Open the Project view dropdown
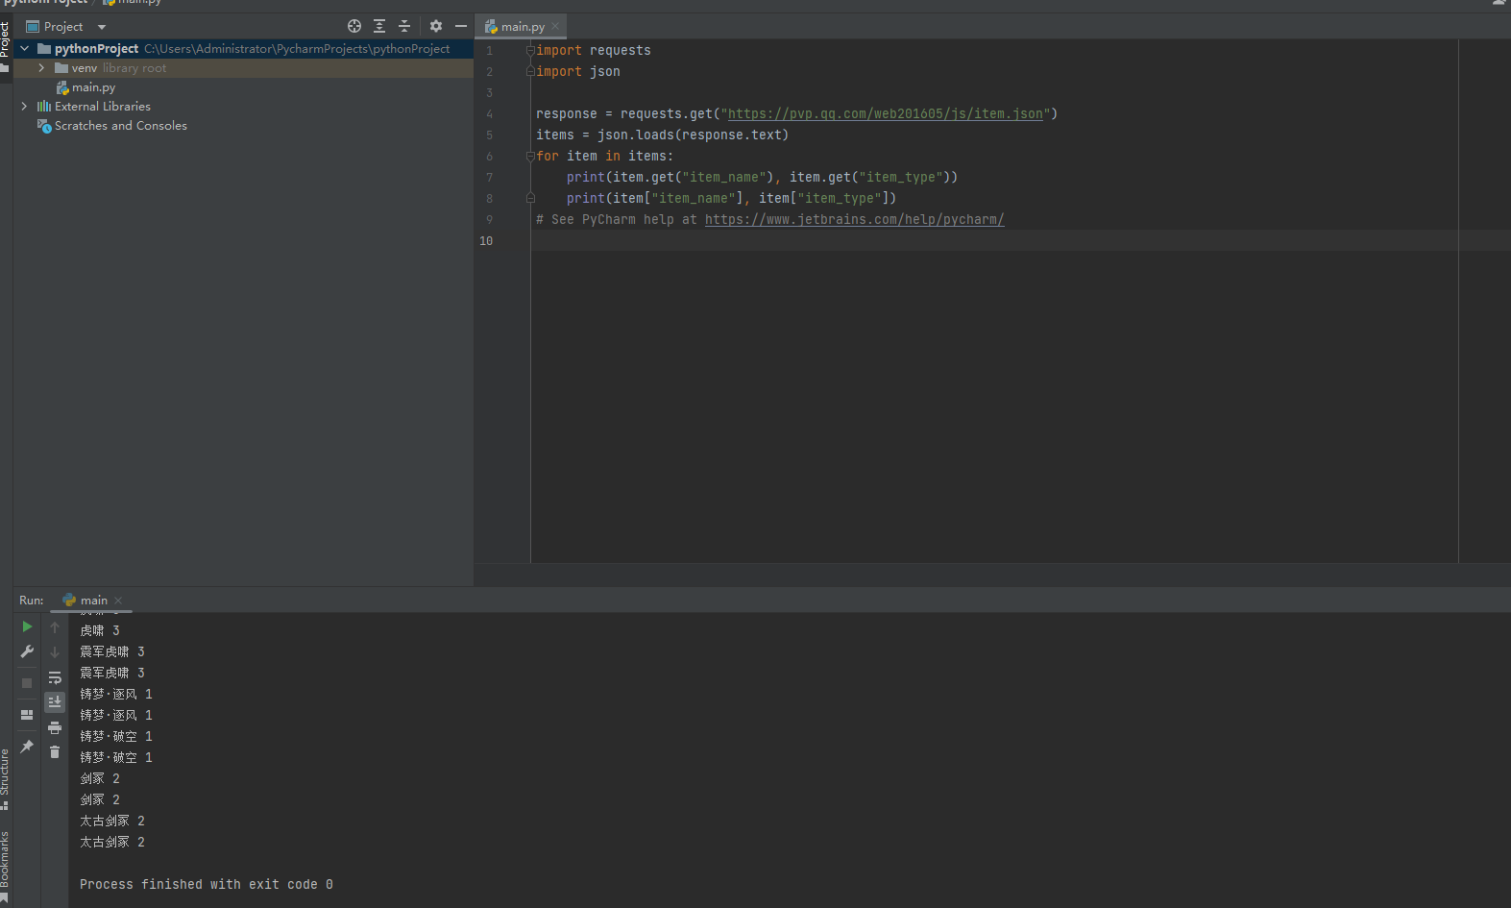Viewport: 1511px width, 908px height. click(x=102, y=27)
